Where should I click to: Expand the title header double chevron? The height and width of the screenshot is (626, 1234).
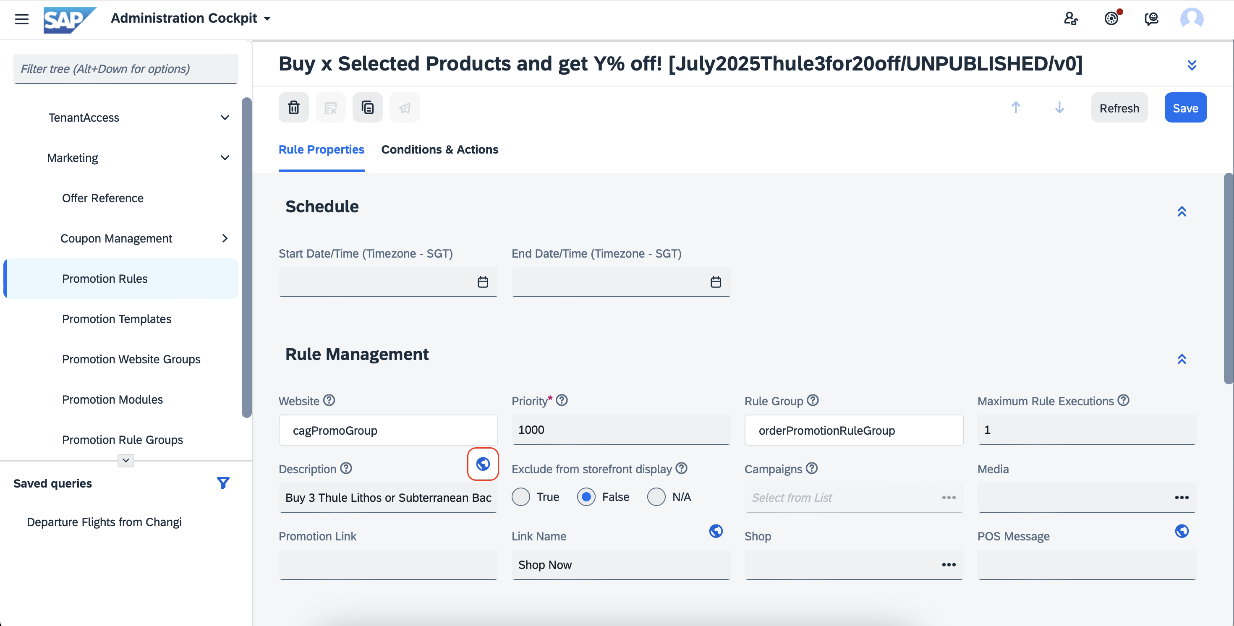pyautogui.click(x=1191, y=65)
